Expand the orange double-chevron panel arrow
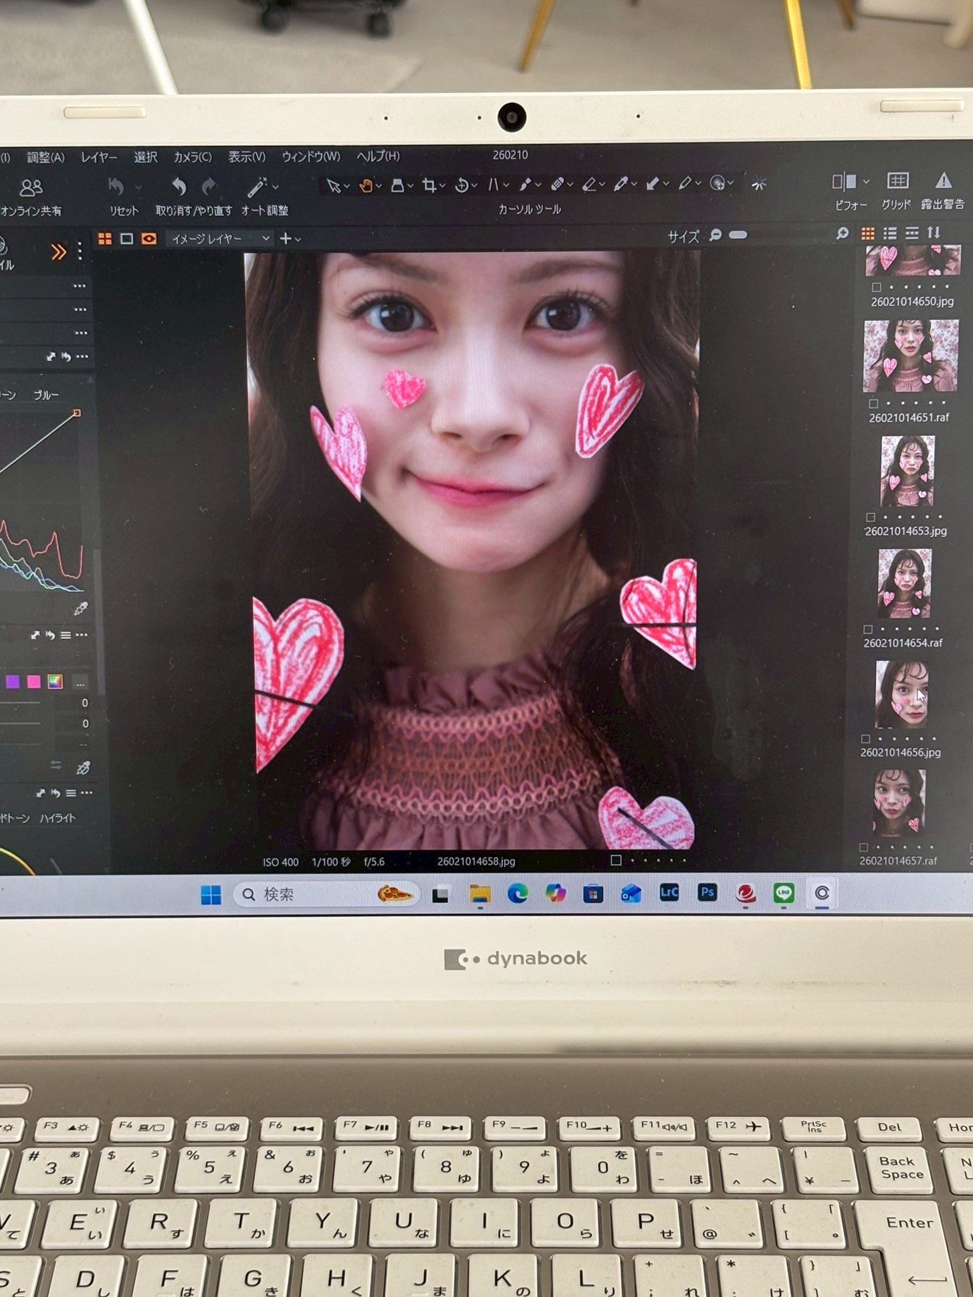Screen dimensions: 973x1297 59,252
